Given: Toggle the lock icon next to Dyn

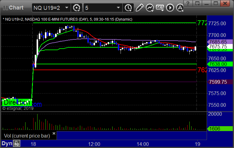Looking at the screenshot, I should (17, 143).
